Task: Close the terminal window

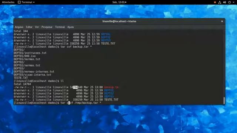Action: coord(222,21)
